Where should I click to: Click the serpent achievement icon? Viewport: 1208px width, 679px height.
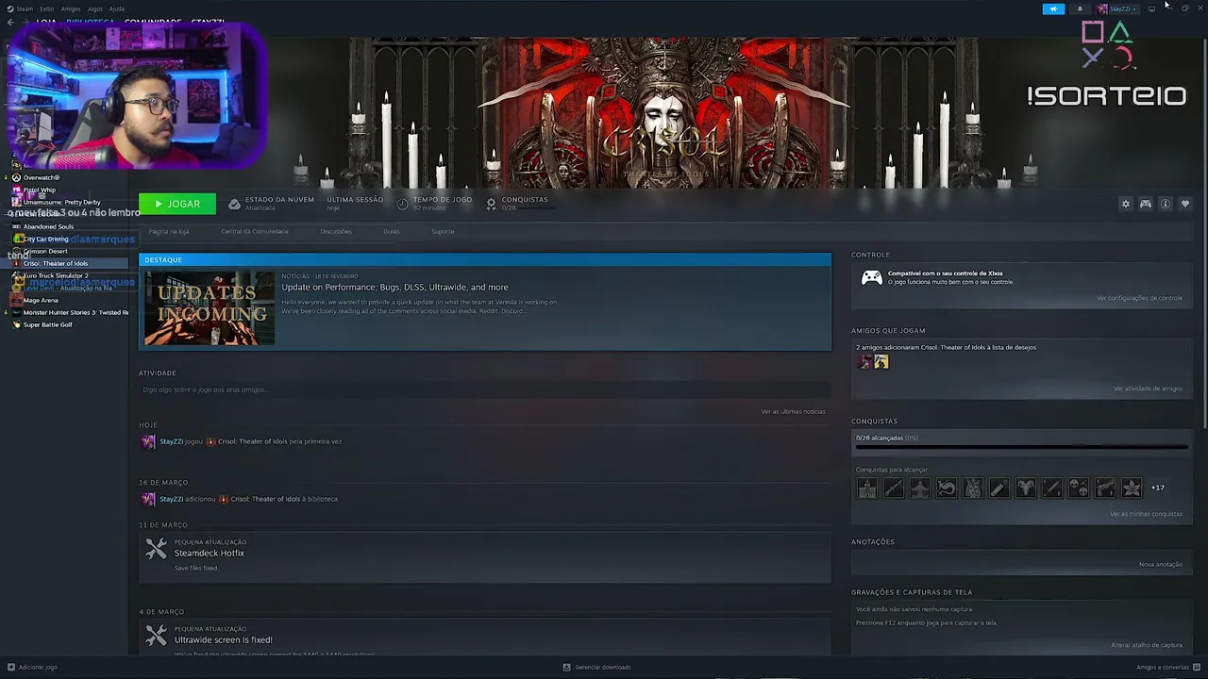(946, 488)
